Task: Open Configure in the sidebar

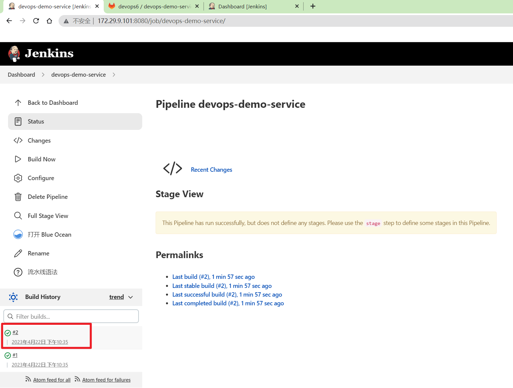Action: point(75,178)
